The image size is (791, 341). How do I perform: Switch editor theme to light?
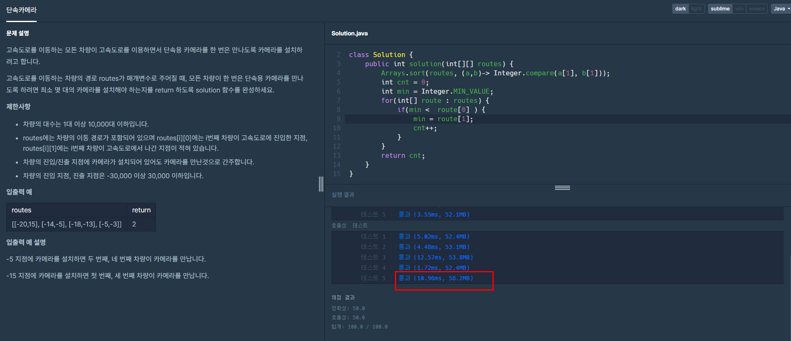click(x=696, y=9)
